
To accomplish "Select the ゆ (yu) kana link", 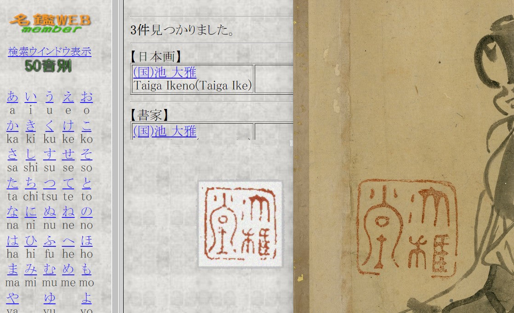I will click(x=50, y=297).
